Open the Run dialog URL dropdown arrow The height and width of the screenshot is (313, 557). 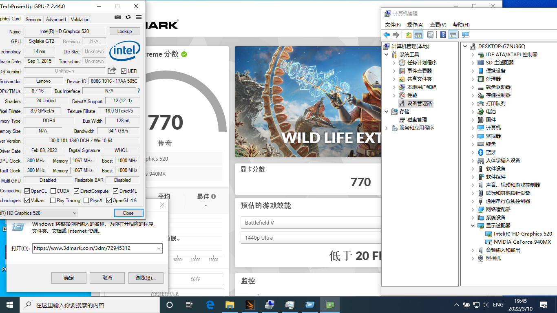click(159, 248)
